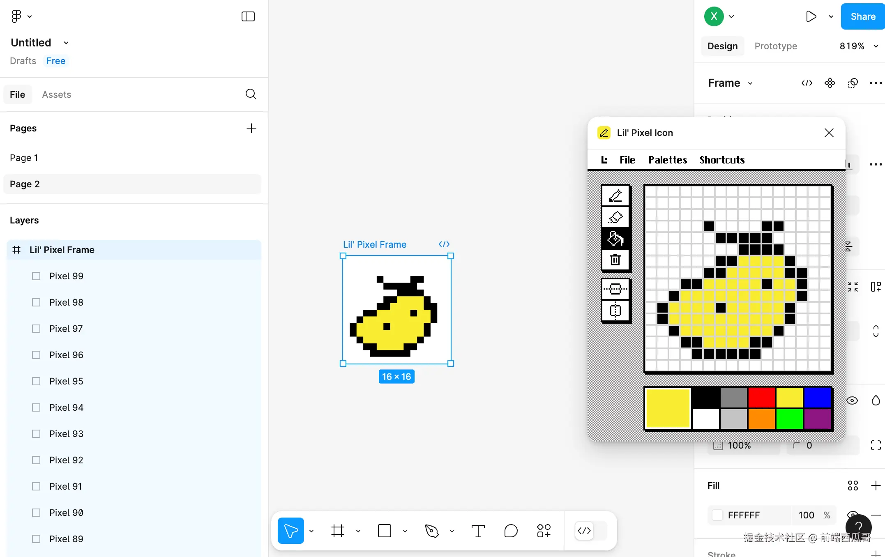The width and height of the screenshot is (885, 557).
Task: Pick the red color swatch in palette
Action: pyautogui.click(x=761, y=397)
